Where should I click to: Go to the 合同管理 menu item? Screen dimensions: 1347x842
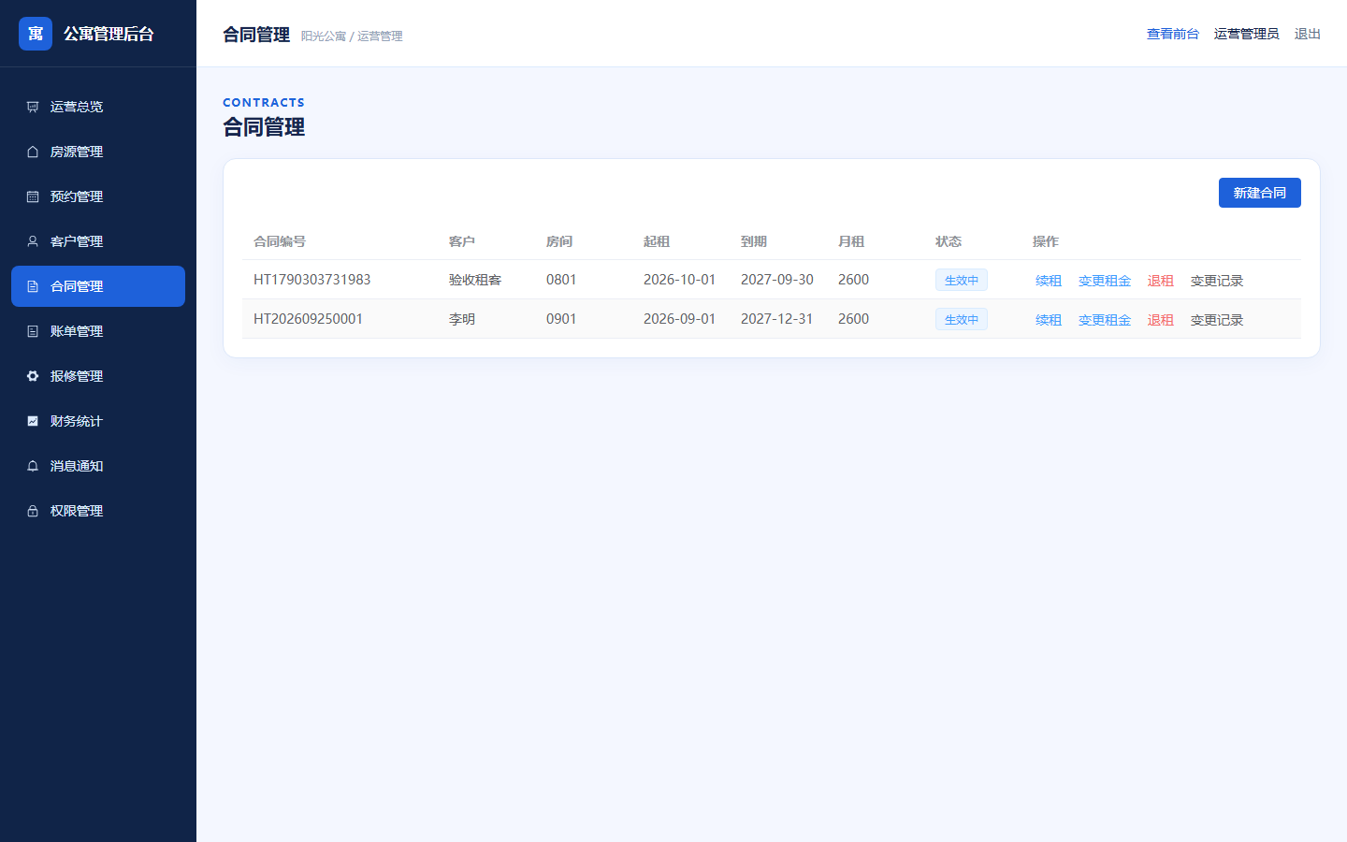(98, 286)
